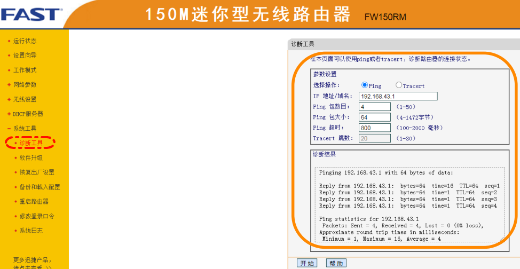Open 重启路由器 submenu item
520x269 pixels.
[34, 202]
